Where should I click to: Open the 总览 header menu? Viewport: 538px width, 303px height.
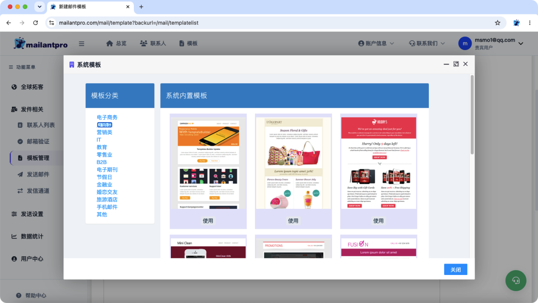pos(116,43)
